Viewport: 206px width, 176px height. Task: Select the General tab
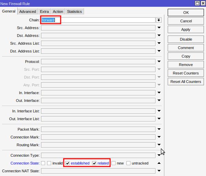point(9,11)
